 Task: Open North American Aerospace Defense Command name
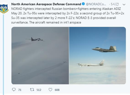46,4
